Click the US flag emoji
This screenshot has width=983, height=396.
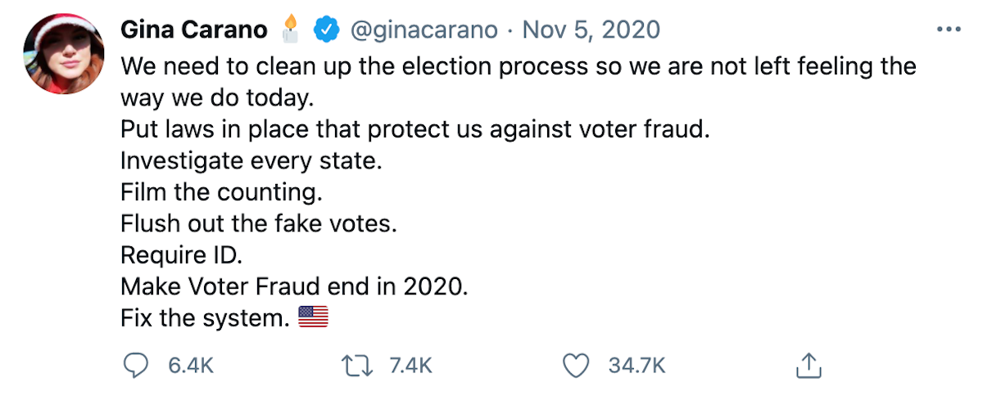(313, 317)
